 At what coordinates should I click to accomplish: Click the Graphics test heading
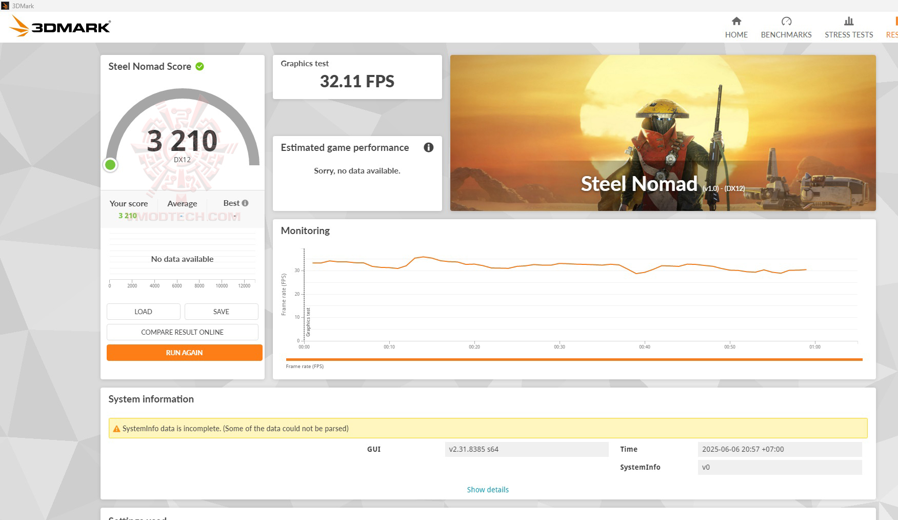point(305,63)
